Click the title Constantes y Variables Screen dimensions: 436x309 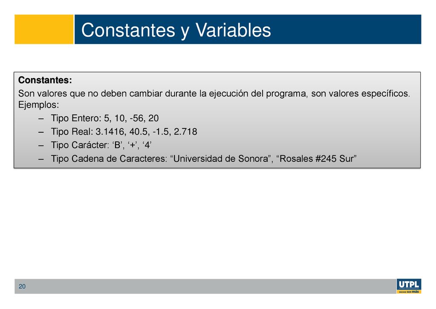176,30
